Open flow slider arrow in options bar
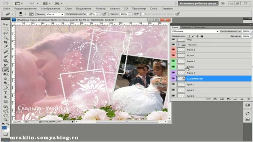The image size is (253, 142). click(x=130, y=14)
